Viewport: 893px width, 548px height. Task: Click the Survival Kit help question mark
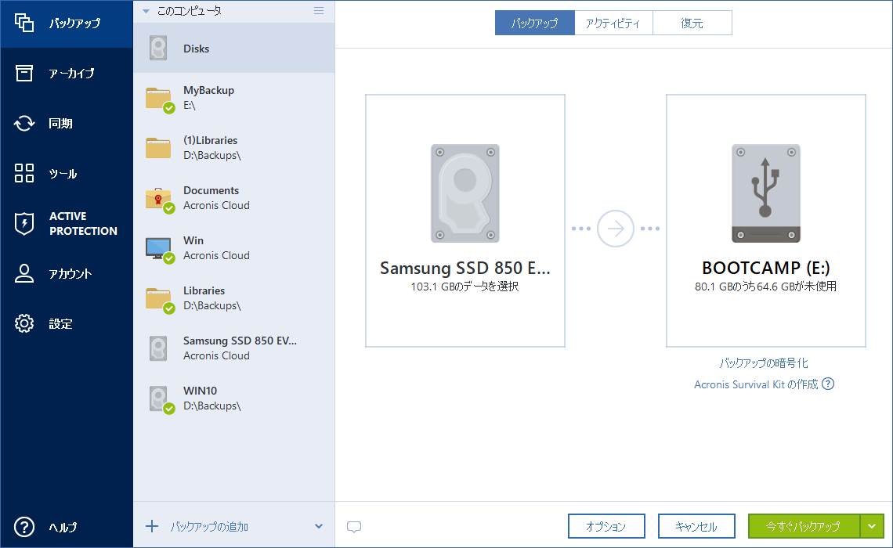tap(828, 384)
